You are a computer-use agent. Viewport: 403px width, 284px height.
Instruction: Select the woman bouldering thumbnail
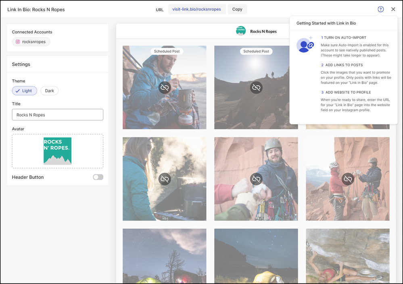coord(348,256)
